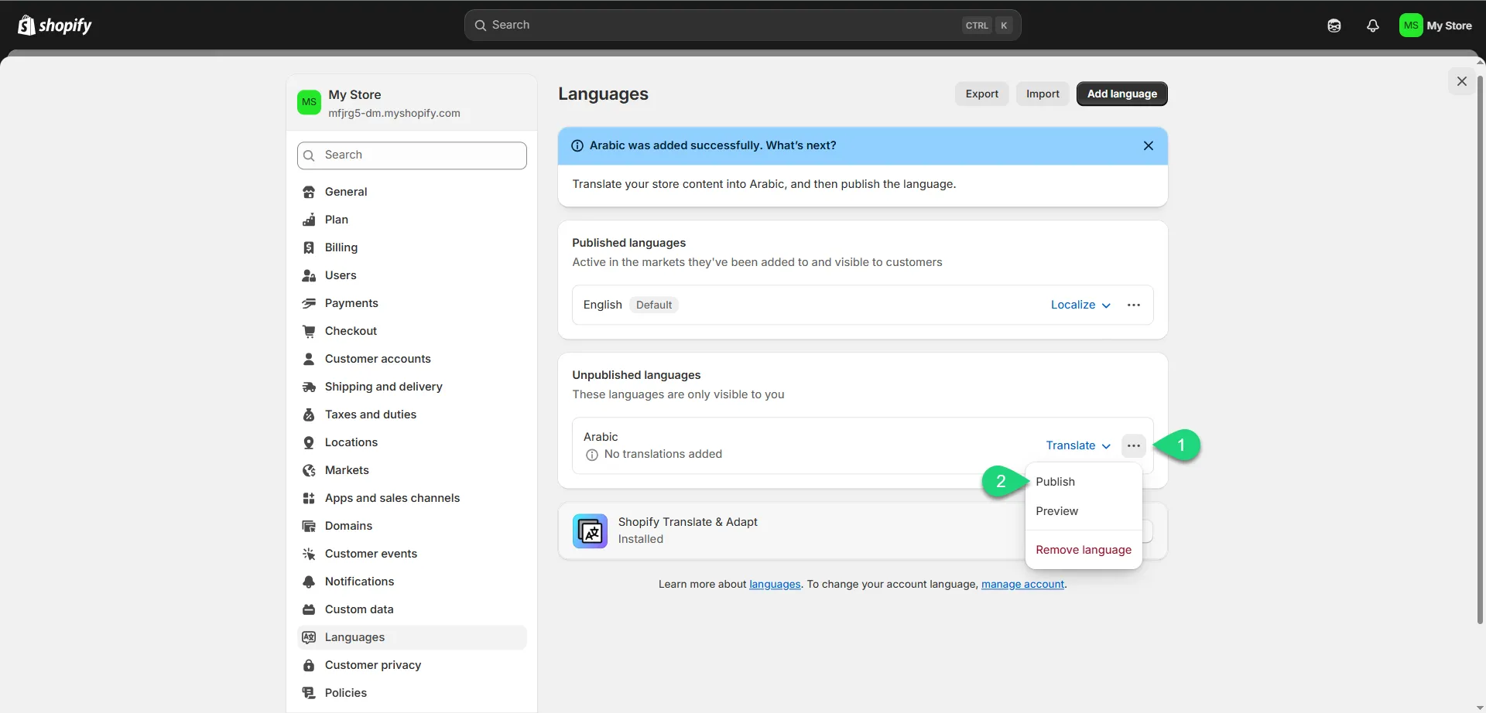
Task: Follow the manage account link
Action: 1022,584
